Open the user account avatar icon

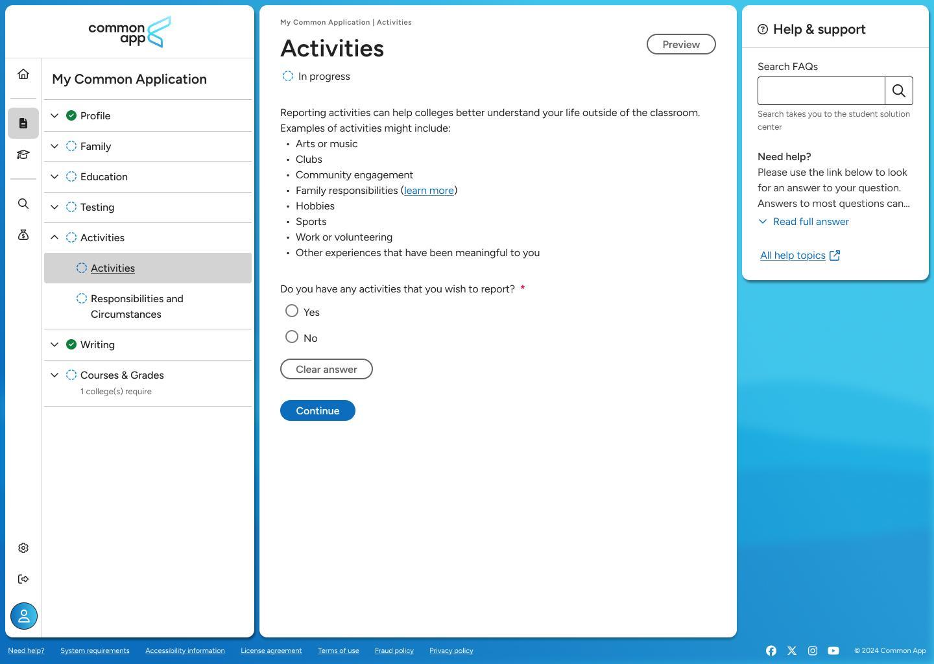click(x=24, y=616)
